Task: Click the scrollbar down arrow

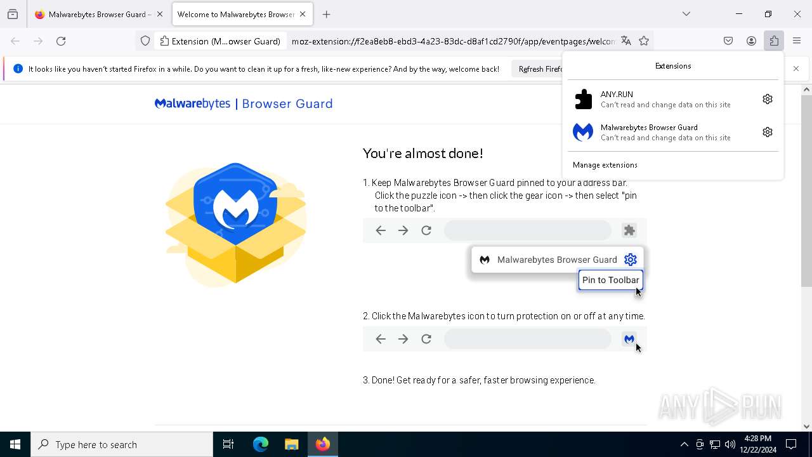Action: tap(806, 427)
